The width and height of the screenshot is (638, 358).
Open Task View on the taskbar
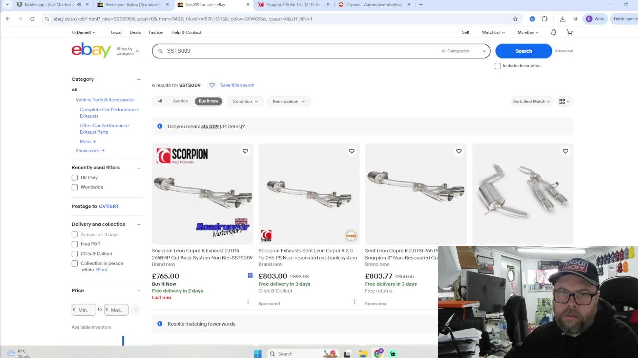pos(347,354)
